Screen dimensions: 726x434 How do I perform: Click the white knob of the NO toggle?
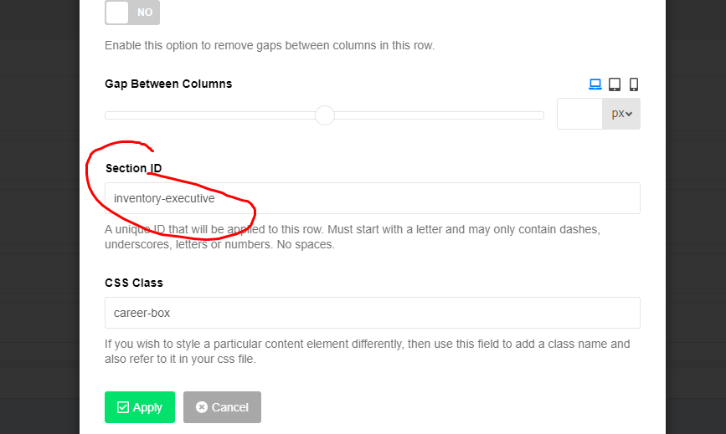click(117, 13)
